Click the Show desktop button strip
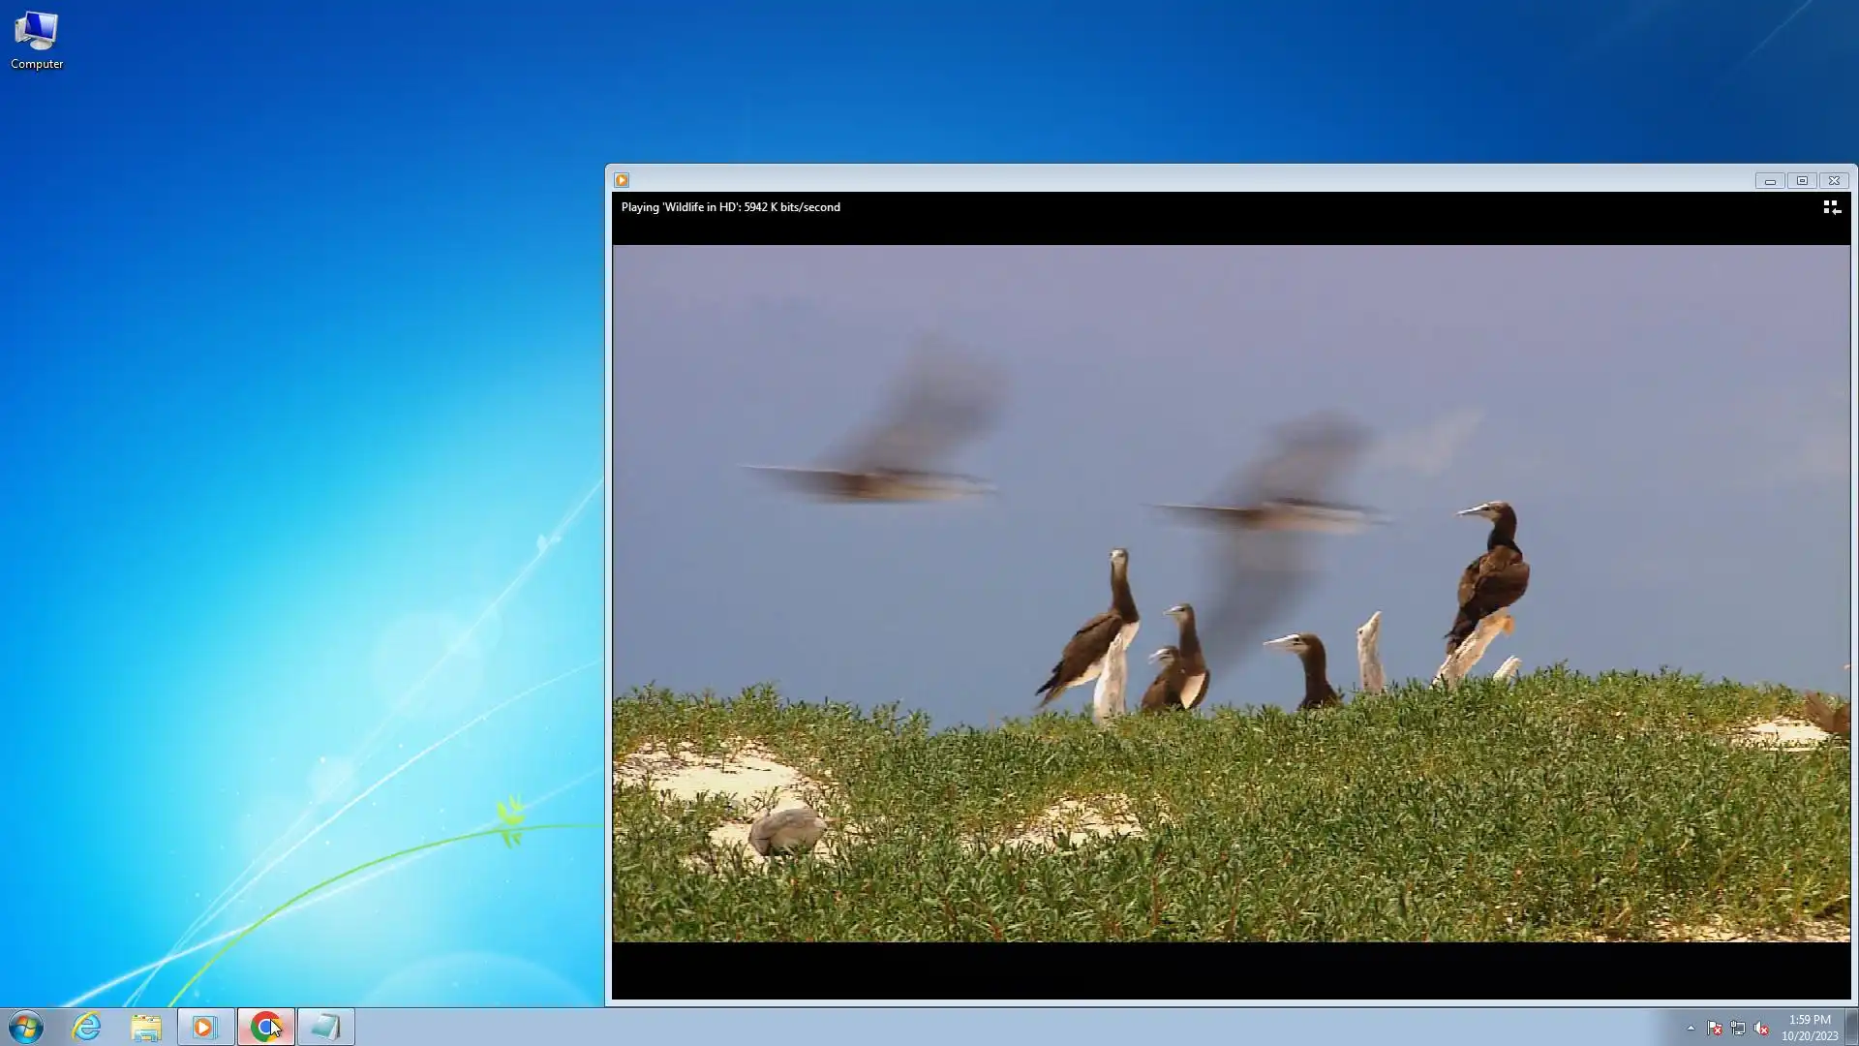Screen dimensions: 1859x1046 [1851, 1027]
